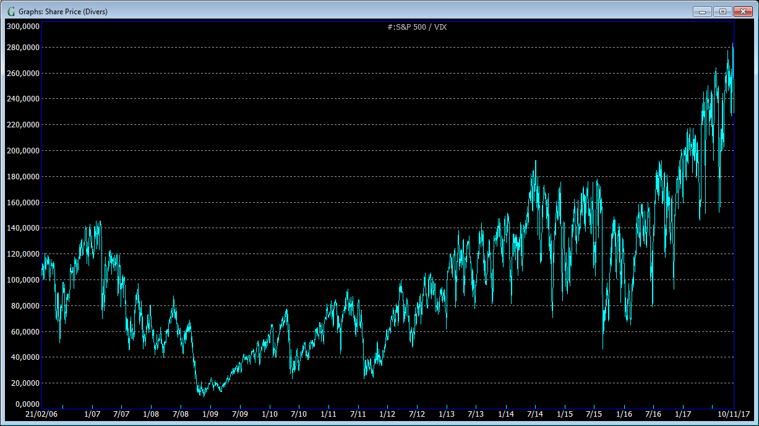
Task: Select the 60,0000 y-axis label
Action: (25, 332)
